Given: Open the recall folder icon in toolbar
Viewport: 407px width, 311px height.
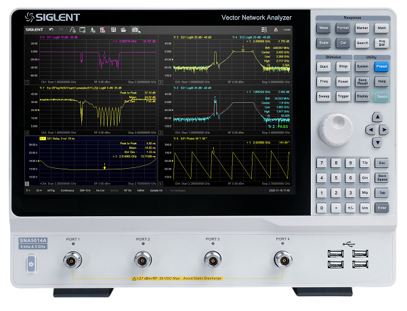Looking at the screenshot, I should tap(123, 30).
